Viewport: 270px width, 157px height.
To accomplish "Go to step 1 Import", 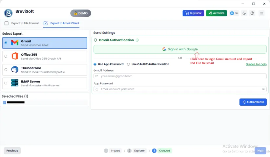I will pyautogui.click(x=112, y=151).
